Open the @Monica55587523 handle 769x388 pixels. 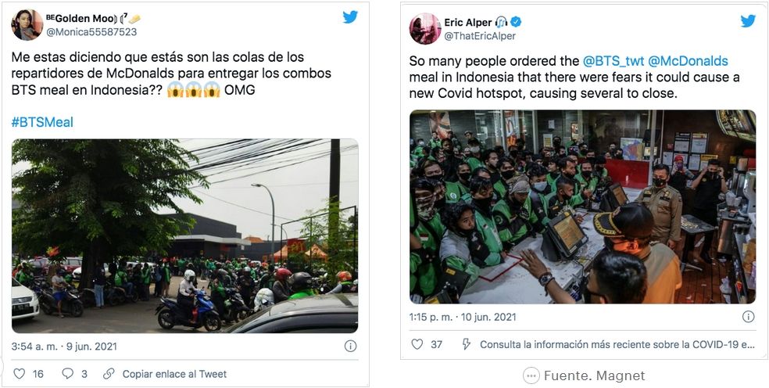[91, 32]
